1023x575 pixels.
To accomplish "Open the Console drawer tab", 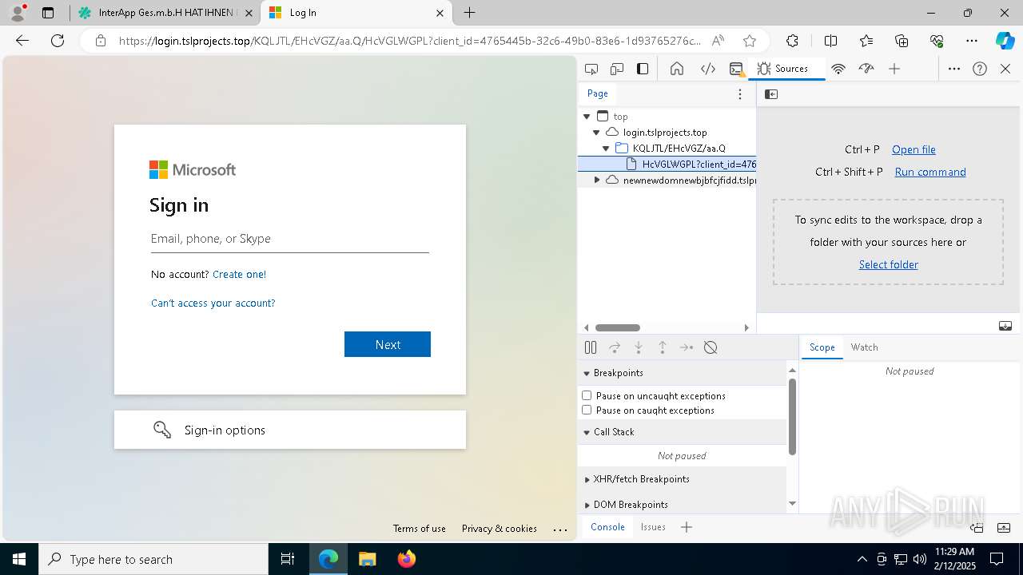I will tap(607, 527).
